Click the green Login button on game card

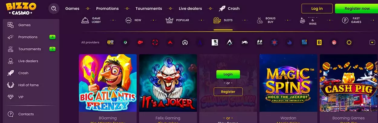(228, 74)
